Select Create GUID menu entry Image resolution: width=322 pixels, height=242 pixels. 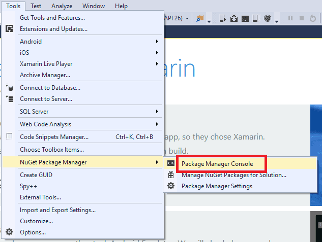(36, 175)
